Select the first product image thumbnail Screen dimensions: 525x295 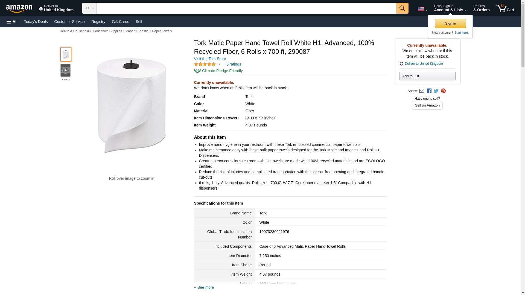[x=66, y=54]
